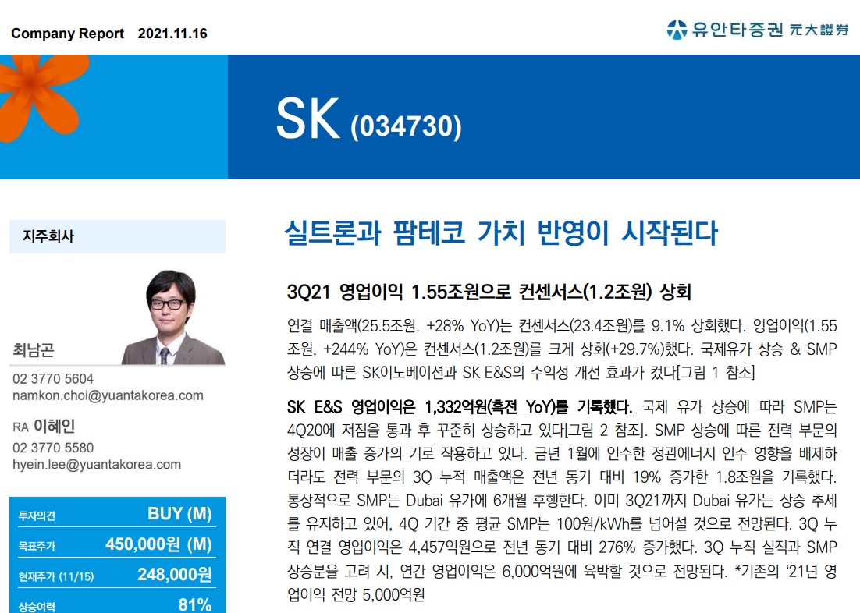This screenshot has height=613, width=860.
Task: Click analyst name 최남곤
Action: point(34,350)
